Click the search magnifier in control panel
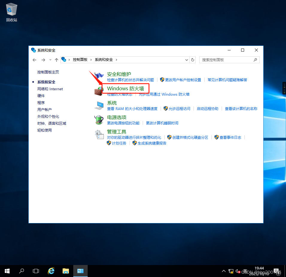Viewport: 286px width, 277px height. (x=255, y=60)
